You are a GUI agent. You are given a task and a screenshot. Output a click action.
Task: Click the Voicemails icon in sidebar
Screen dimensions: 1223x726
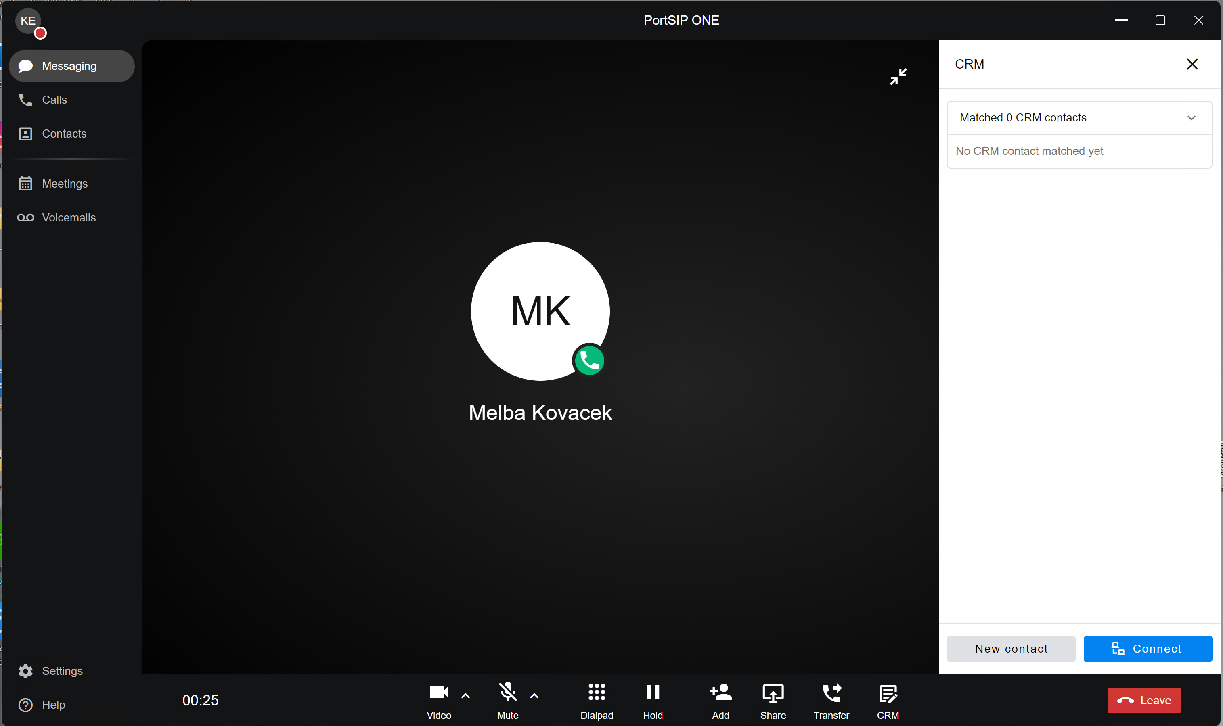click(x=25, y=218)
